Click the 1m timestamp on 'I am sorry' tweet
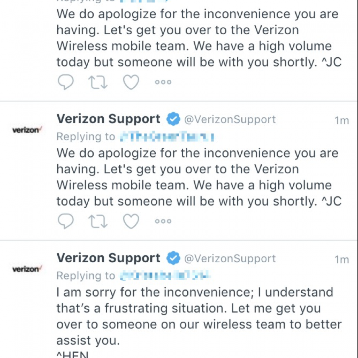This screenshot has width=358, height=358. point(342,260)
